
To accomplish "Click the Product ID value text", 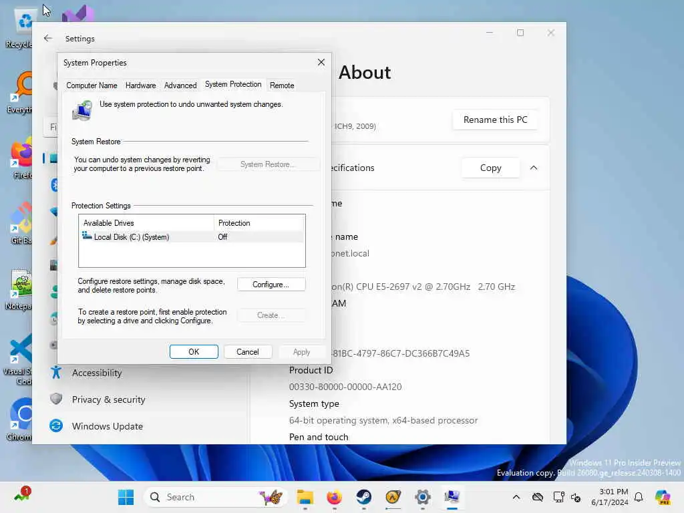I will [x=345, y=387].
